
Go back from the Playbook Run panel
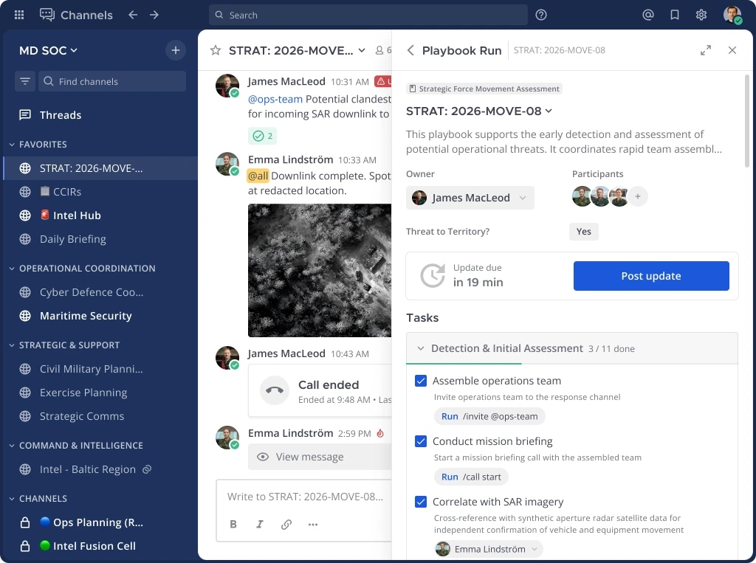(410, 50)
